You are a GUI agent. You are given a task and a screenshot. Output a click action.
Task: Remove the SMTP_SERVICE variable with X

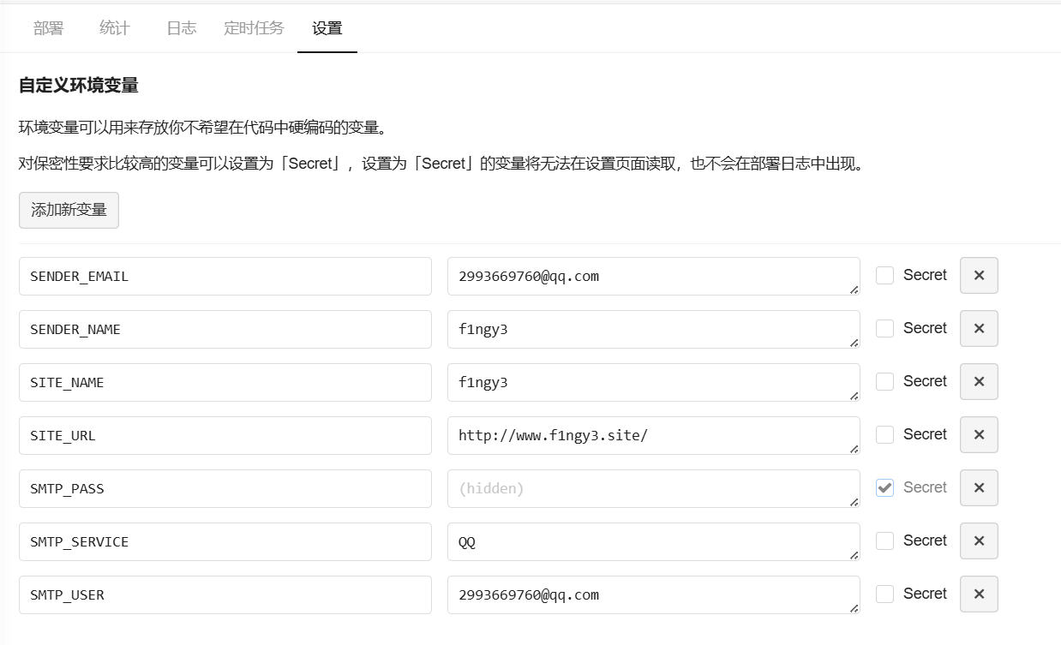click(x=979, y=541)
